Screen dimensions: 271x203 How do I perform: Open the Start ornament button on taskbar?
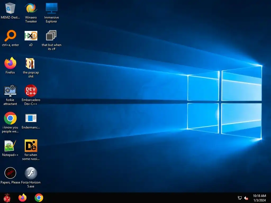click(7, 198)
